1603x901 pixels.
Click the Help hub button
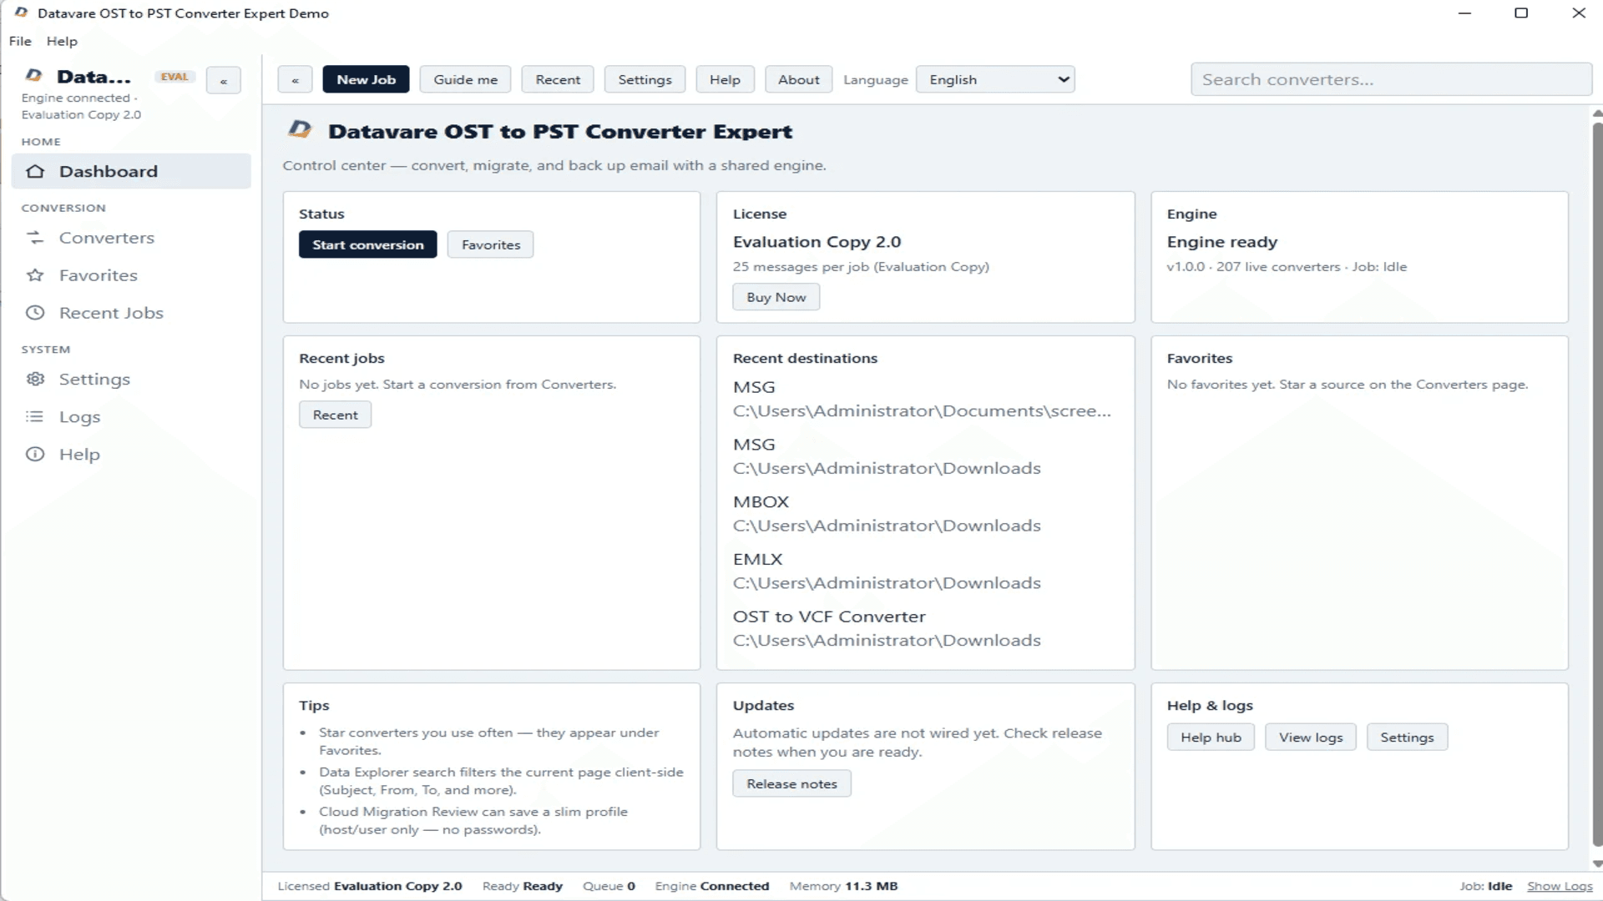(1211, 737)
